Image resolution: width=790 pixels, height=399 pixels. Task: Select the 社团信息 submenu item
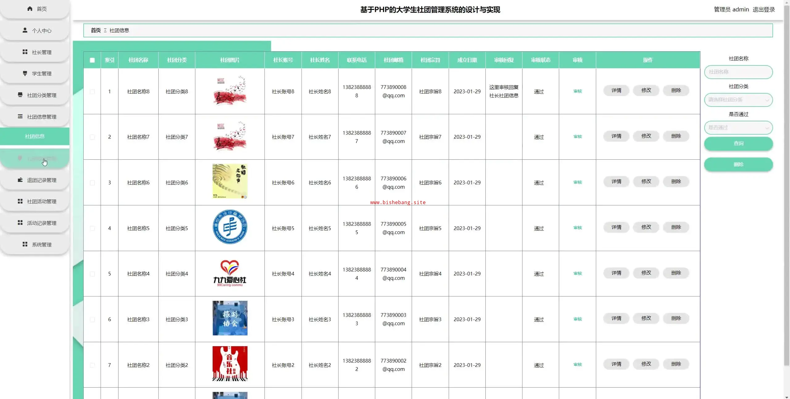click(35, 136)
